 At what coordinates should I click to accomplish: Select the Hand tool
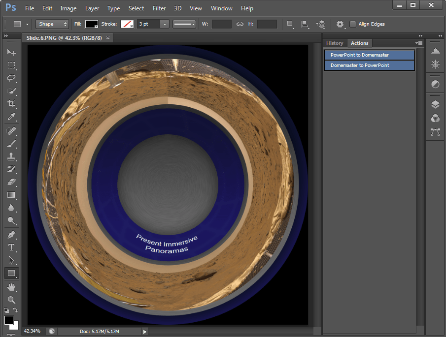(11, 287)
